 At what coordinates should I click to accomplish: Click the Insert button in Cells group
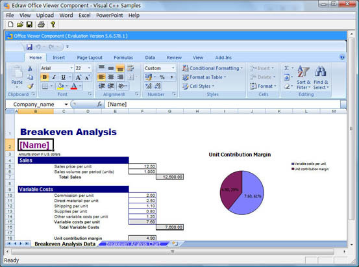(x=262, y=68)
